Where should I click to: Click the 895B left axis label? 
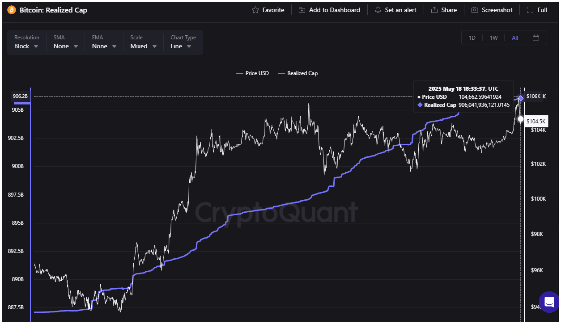pos(18,223)
